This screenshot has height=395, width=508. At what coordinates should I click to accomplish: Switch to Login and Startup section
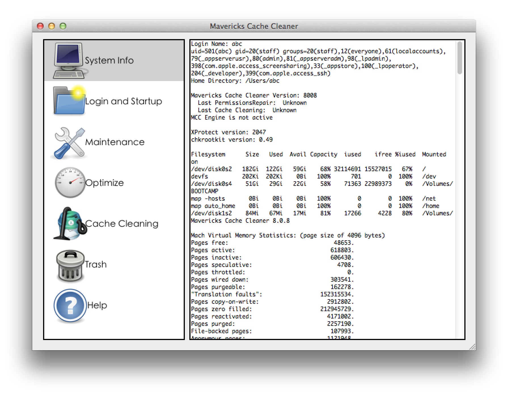[x=124, y=101]
